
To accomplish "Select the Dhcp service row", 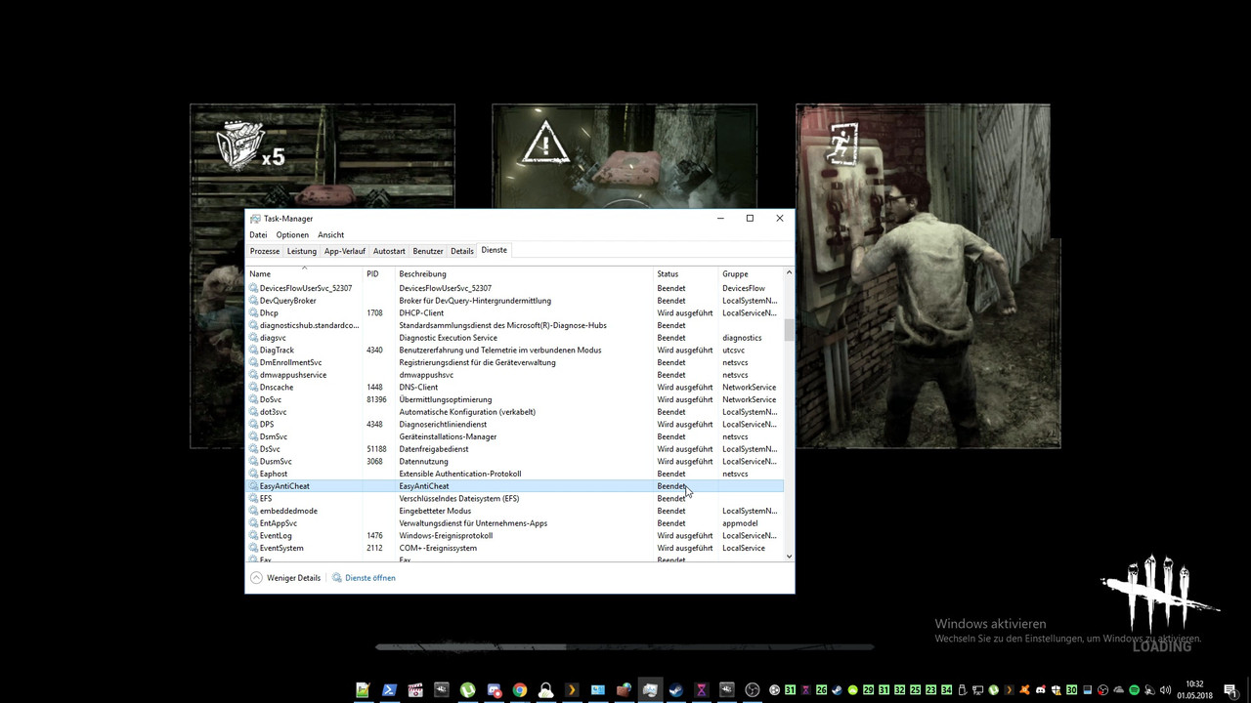I will click(514, 313).
